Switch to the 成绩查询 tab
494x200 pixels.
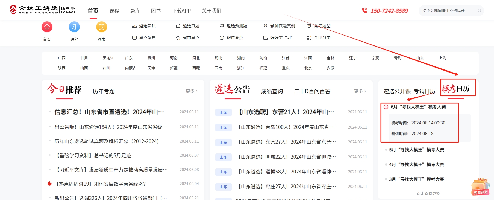tap(272, 91)
